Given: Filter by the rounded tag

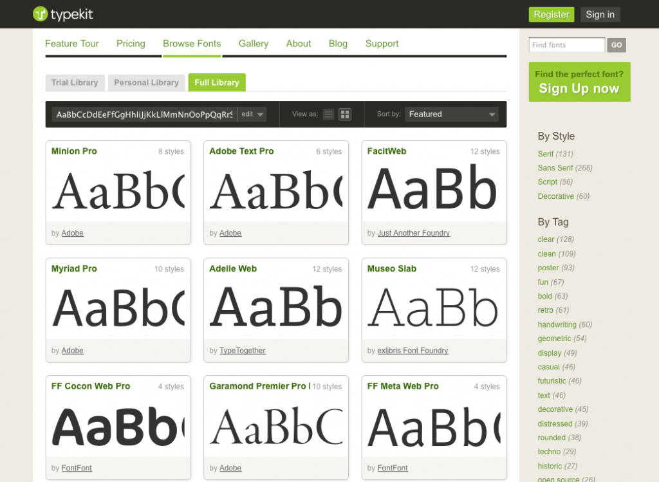Looking at the screenshot, I should [552, 438].
